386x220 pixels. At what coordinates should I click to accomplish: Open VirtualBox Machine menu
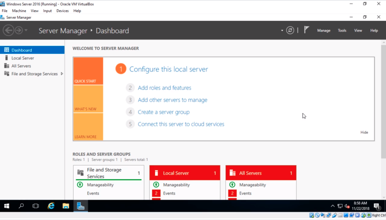[19, 11]
